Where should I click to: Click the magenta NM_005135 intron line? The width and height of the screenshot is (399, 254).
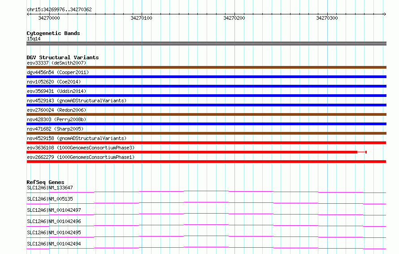[x=206, y=202]
